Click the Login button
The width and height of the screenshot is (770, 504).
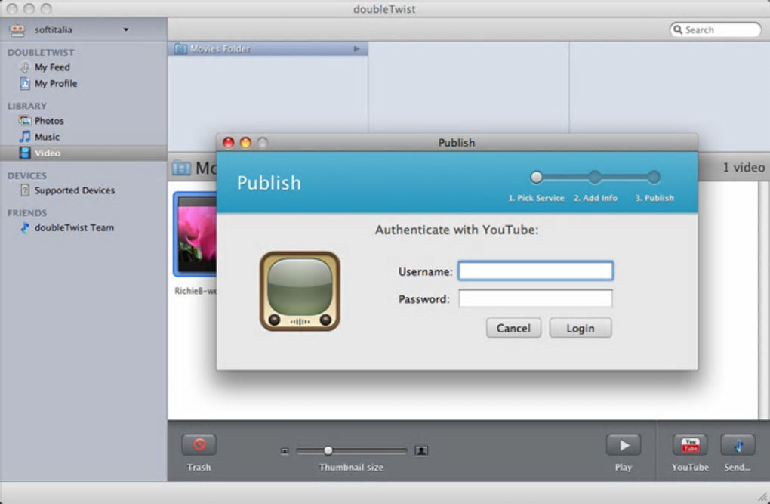pyautogui.click(x=581, y=328)
